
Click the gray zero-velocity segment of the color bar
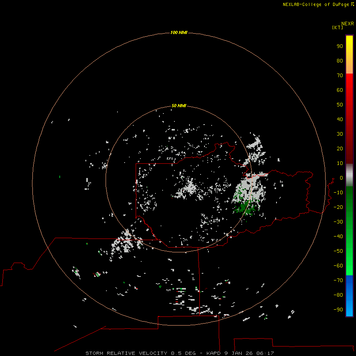click(349, 175)
